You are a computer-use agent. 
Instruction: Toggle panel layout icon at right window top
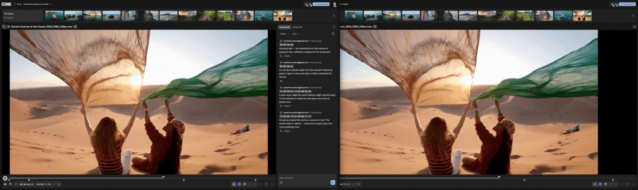tap(634, 27)
